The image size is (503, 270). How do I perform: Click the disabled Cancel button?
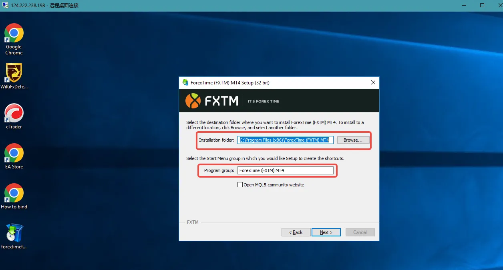pyautogui.click(x=360, y=232)
